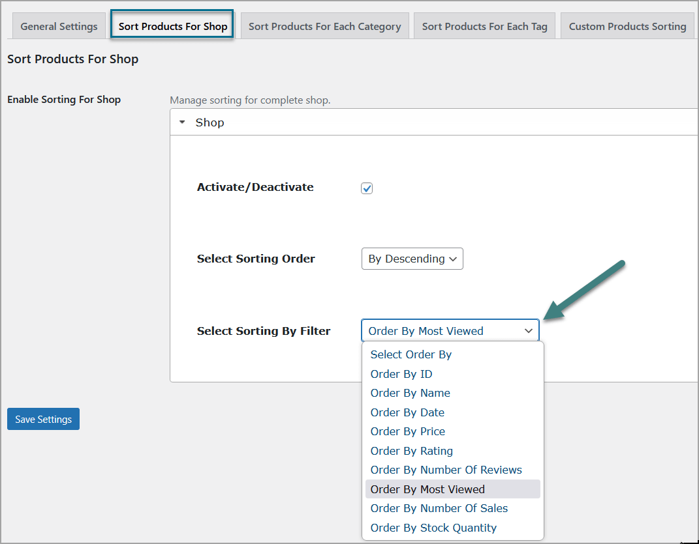Collapse the Shop section triangle

pyautogui.click(x=182, y=122)
